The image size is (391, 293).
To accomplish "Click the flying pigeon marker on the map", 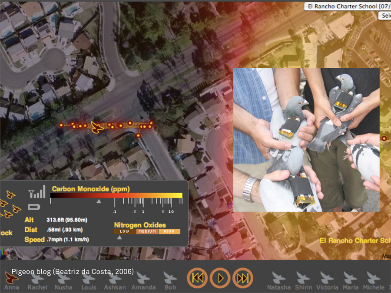I will pyautogui.click(x=96, y=127).
